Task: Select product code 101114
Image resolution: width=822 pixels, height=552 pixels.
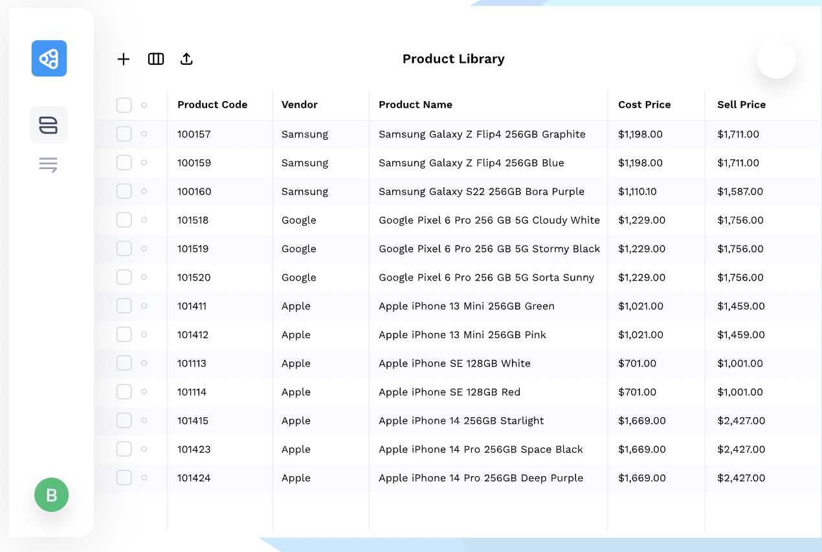Action: pos(192,392)
